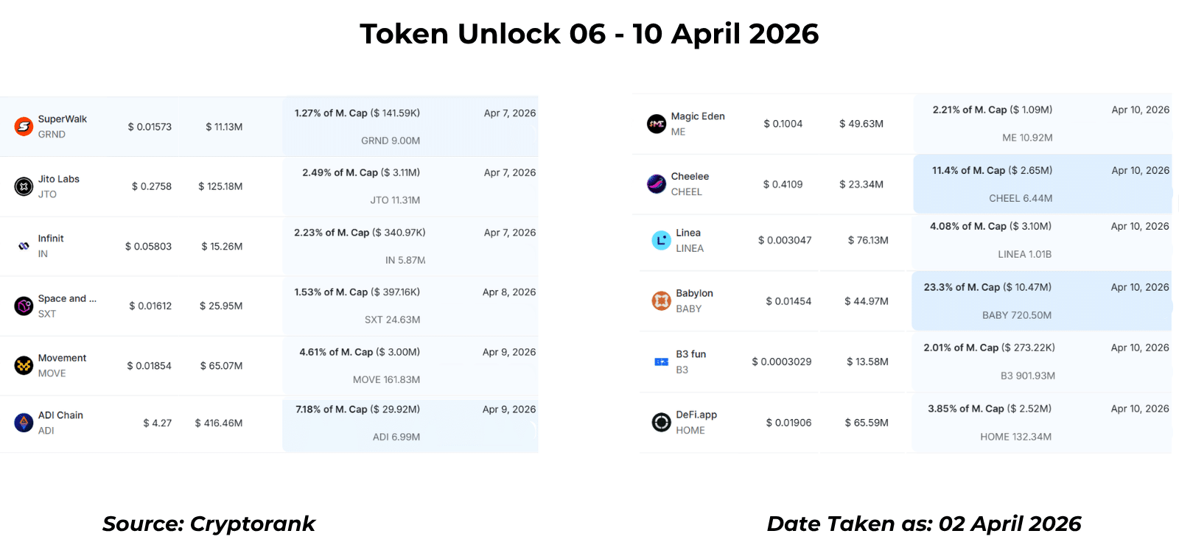Open the Linea token logo
The width and height of the screenshot is (1179, 542).
[662, 240]
